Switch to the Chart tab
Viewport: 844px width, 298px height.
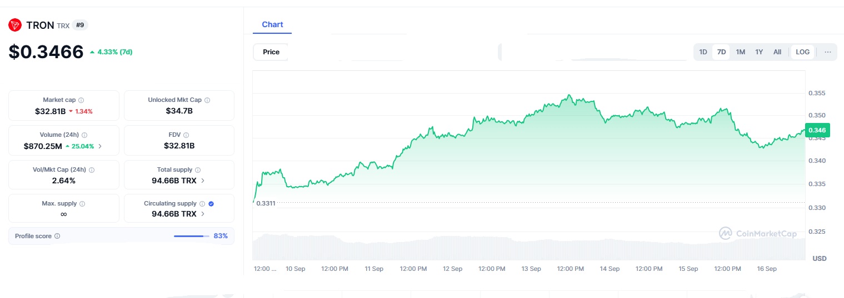click(272, 25)
